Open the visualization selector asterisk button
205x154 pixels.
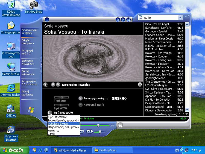click(x=45, y=85)
